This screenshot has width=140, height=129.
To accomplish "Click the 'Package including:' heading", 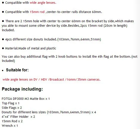I will [22, 89].
